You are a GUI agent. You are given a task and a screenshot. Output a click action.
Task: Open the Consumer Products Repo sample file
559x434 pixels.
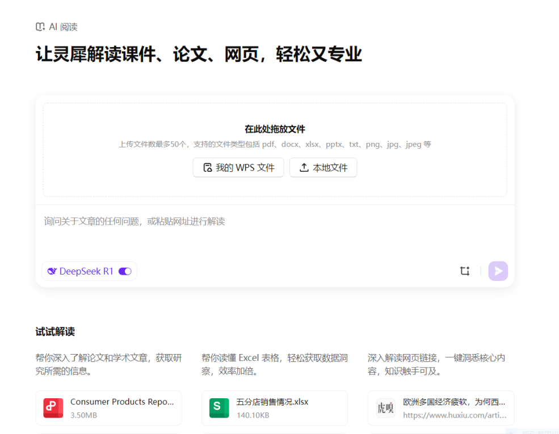(121, 402)
